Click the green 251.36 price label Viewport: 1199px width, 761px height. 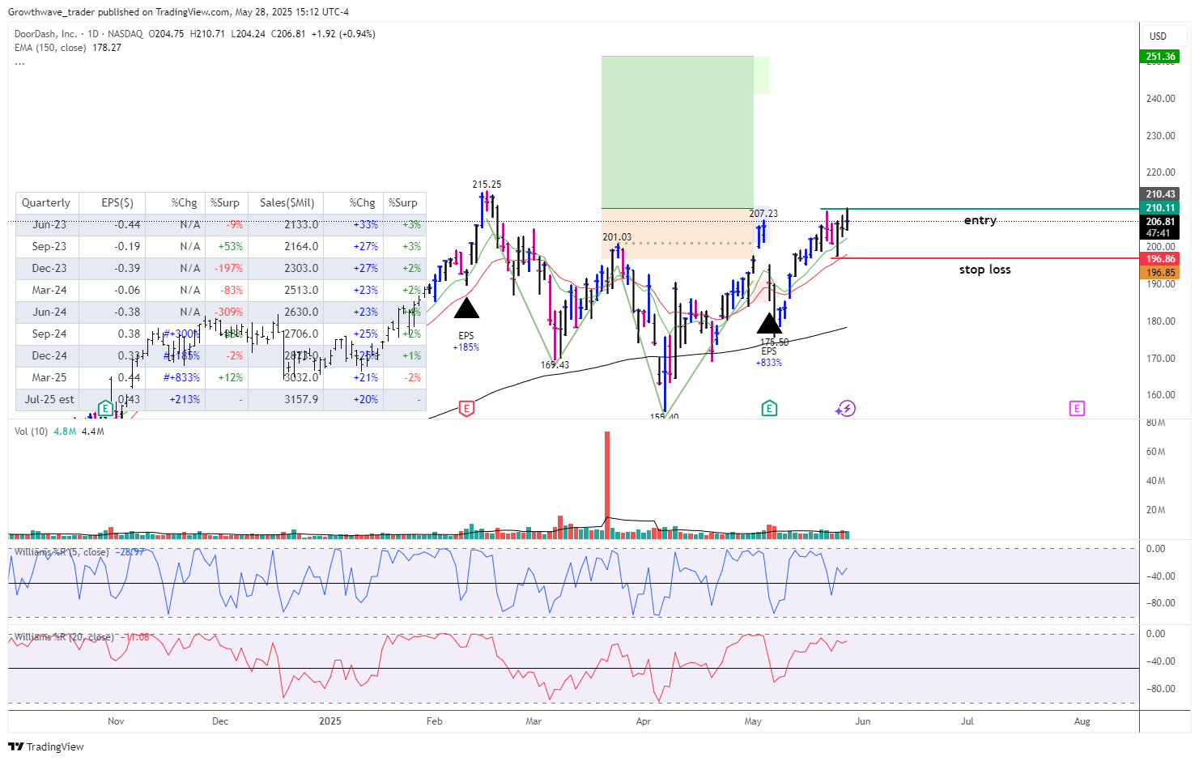[1160, 57]
